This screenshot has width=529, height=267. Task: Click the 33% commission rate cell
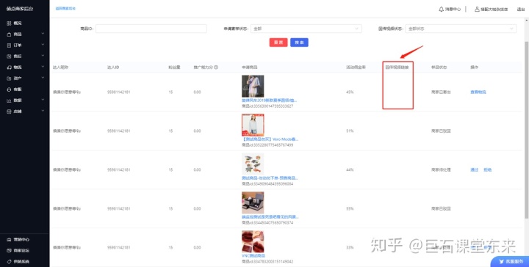[x=350, y=247]
